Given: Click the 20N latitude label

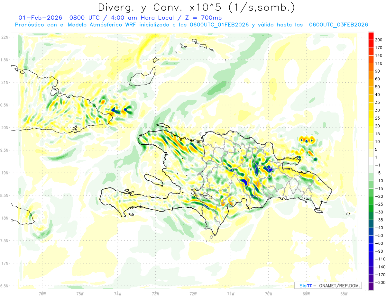Looking at the screenshot, I should [x=5, y=128].
